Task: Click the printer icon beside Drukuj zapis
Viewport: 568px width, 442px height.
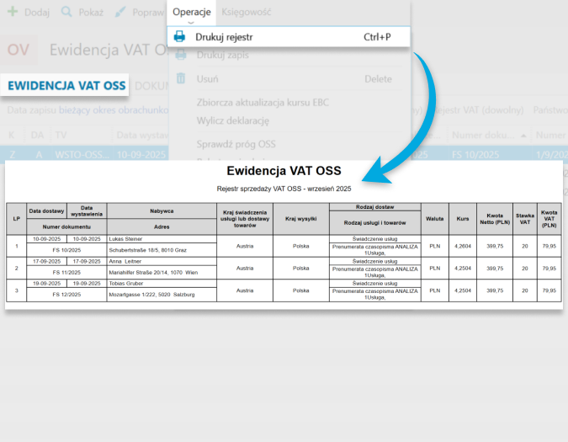Action: coord(180,56)
